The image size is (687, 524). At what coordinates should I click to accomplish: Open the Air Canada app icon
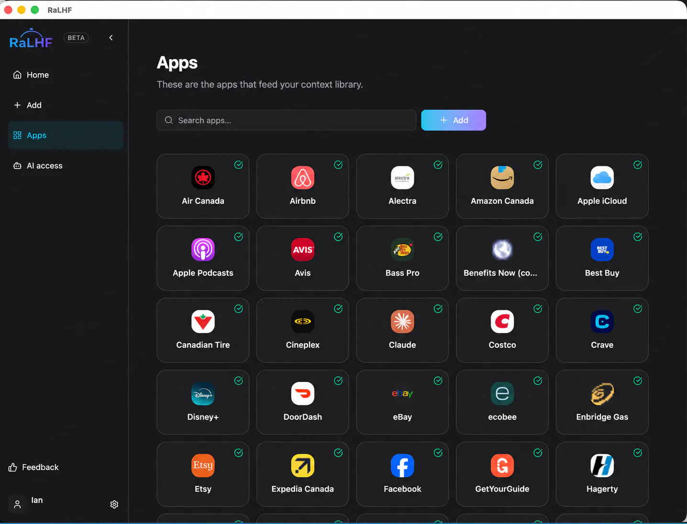coord(203,178)
